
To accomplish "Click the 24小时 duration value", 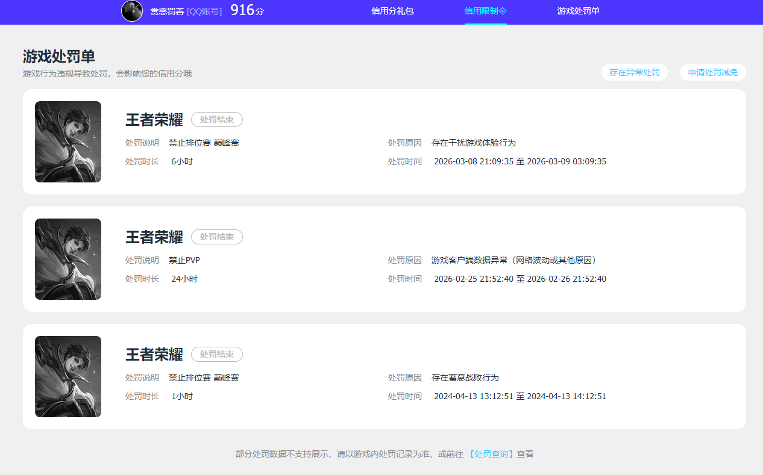I will point(184,279).
